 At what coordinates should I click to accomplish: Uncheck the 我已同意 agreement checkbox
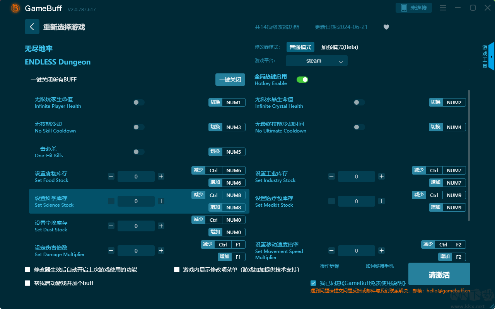(x=313, y=283)
